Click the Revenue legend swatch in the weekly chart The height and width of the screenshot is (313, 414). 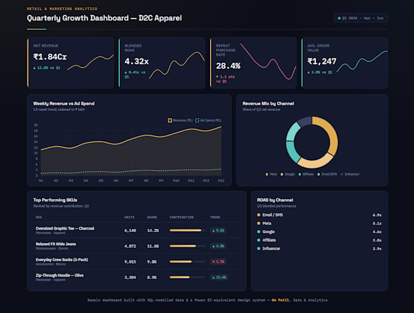(x=170, y=121)
